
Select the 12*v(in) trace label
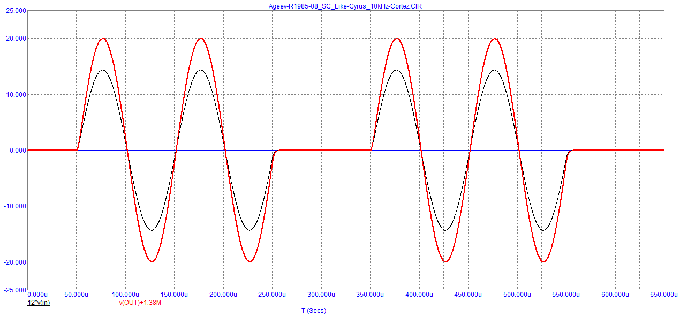click(39, 303)
